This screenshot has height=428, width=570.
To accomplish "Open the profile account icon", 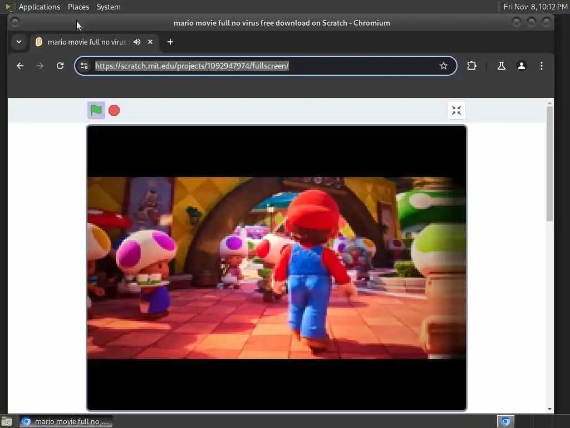I will pyautogui.click(x=521, y=66).
